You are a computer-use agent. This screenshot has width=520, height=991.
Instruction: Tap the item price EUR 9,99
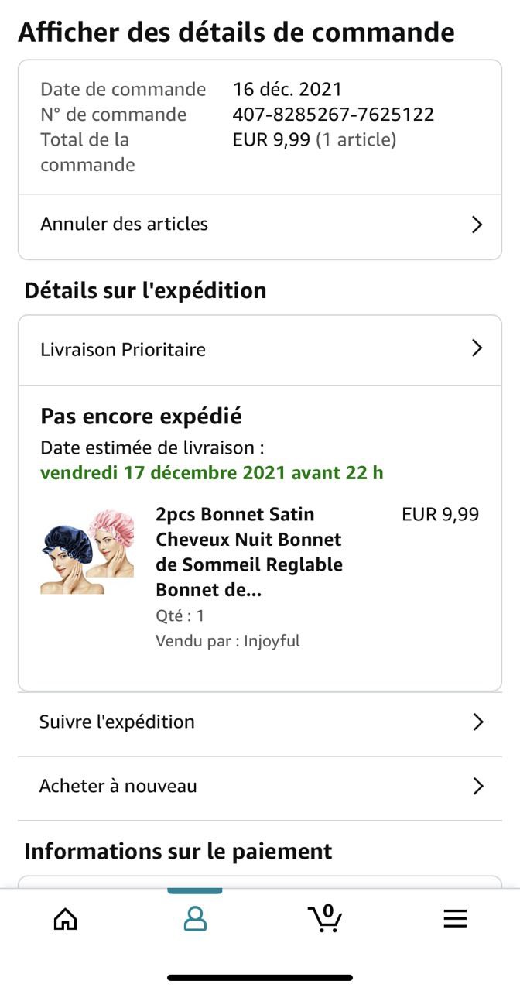(440, 515)
